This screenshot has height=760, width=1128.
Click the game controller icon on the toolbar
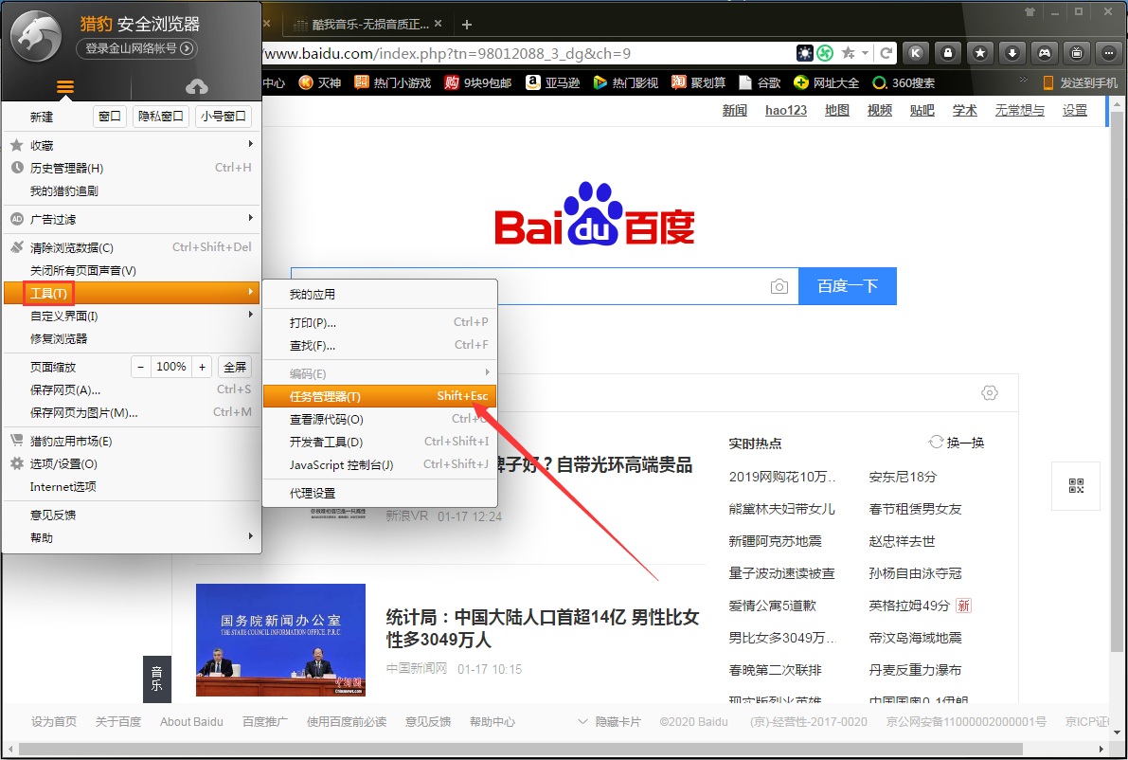[x=1044, y=53]
